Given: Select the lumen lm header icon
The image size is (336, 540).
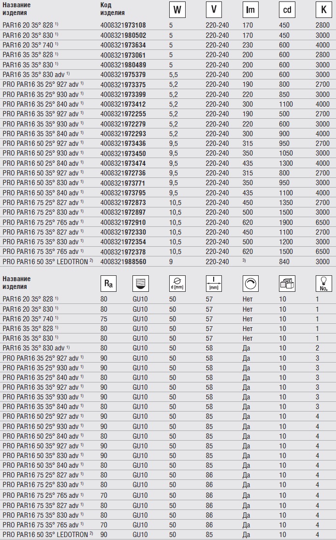Looking at the screenshot, I should pos(250,10).
